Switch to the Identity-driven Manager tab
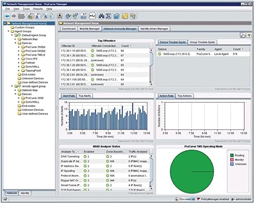Image resolution: width=254 pixels, height=204 pixels. 154,29
